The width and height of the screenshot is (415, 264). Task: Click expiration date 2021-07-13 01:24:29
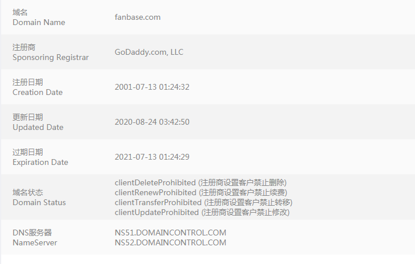[x=152, y=157]
